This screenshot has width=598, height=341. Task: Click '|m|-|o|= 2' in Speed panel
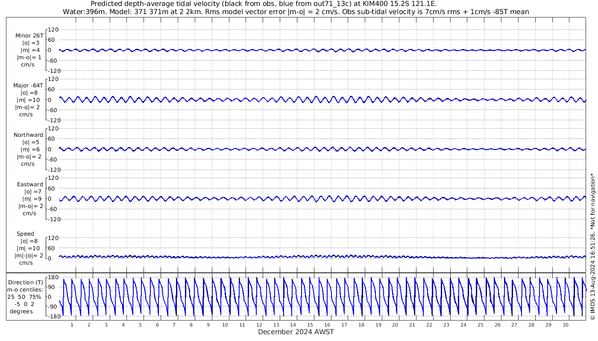tap(29, 256)
